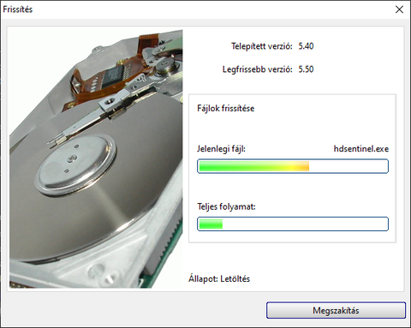Click the latest version value 5.50

[x=306, y=69]
